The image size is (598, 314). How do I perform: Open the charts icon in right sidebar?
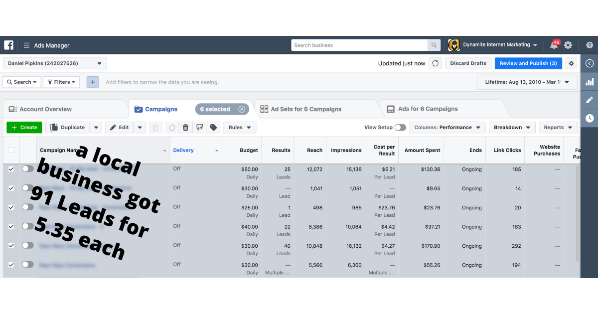coord(590,82)
